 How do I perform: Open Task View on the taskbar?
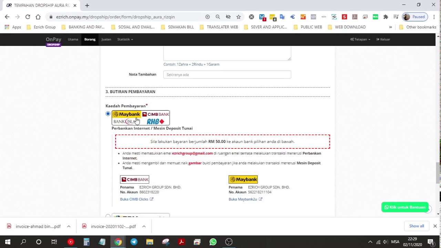pyautogui.click(x=54, y=242)
